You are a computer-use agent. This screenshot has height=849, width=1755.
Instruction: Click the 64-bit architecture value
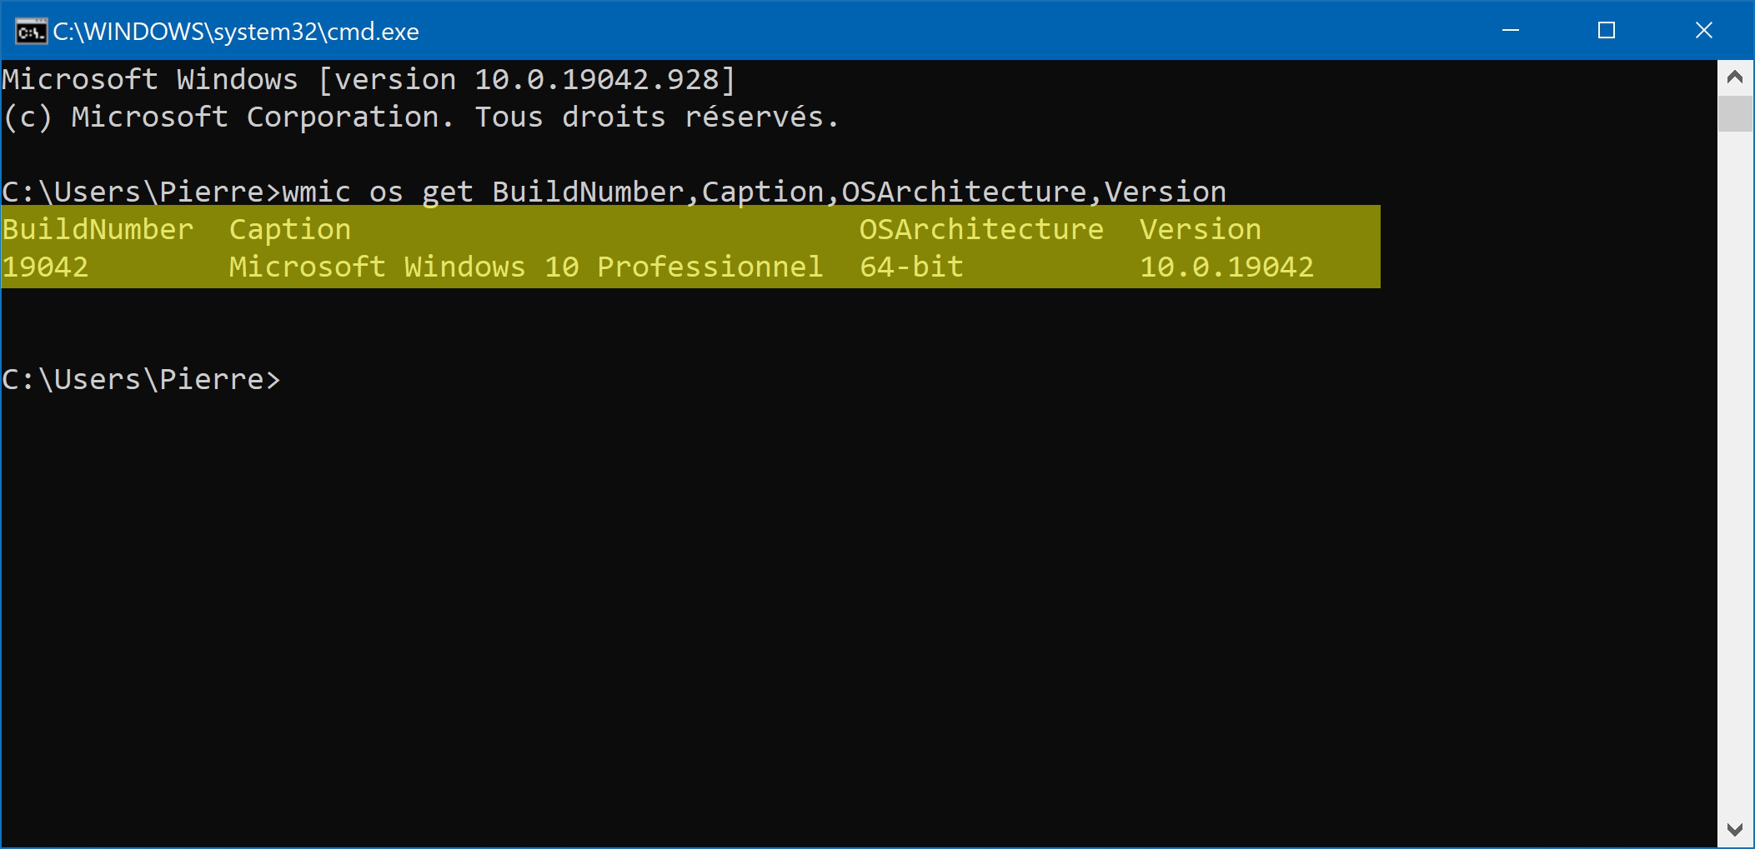click(x=911, y=267)
